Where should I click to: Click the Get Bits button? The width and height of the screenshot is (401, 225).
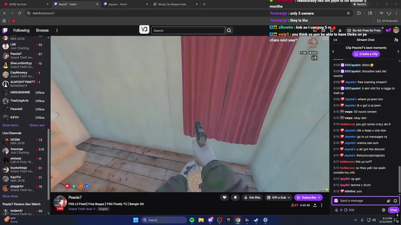(x=252, y=197)
